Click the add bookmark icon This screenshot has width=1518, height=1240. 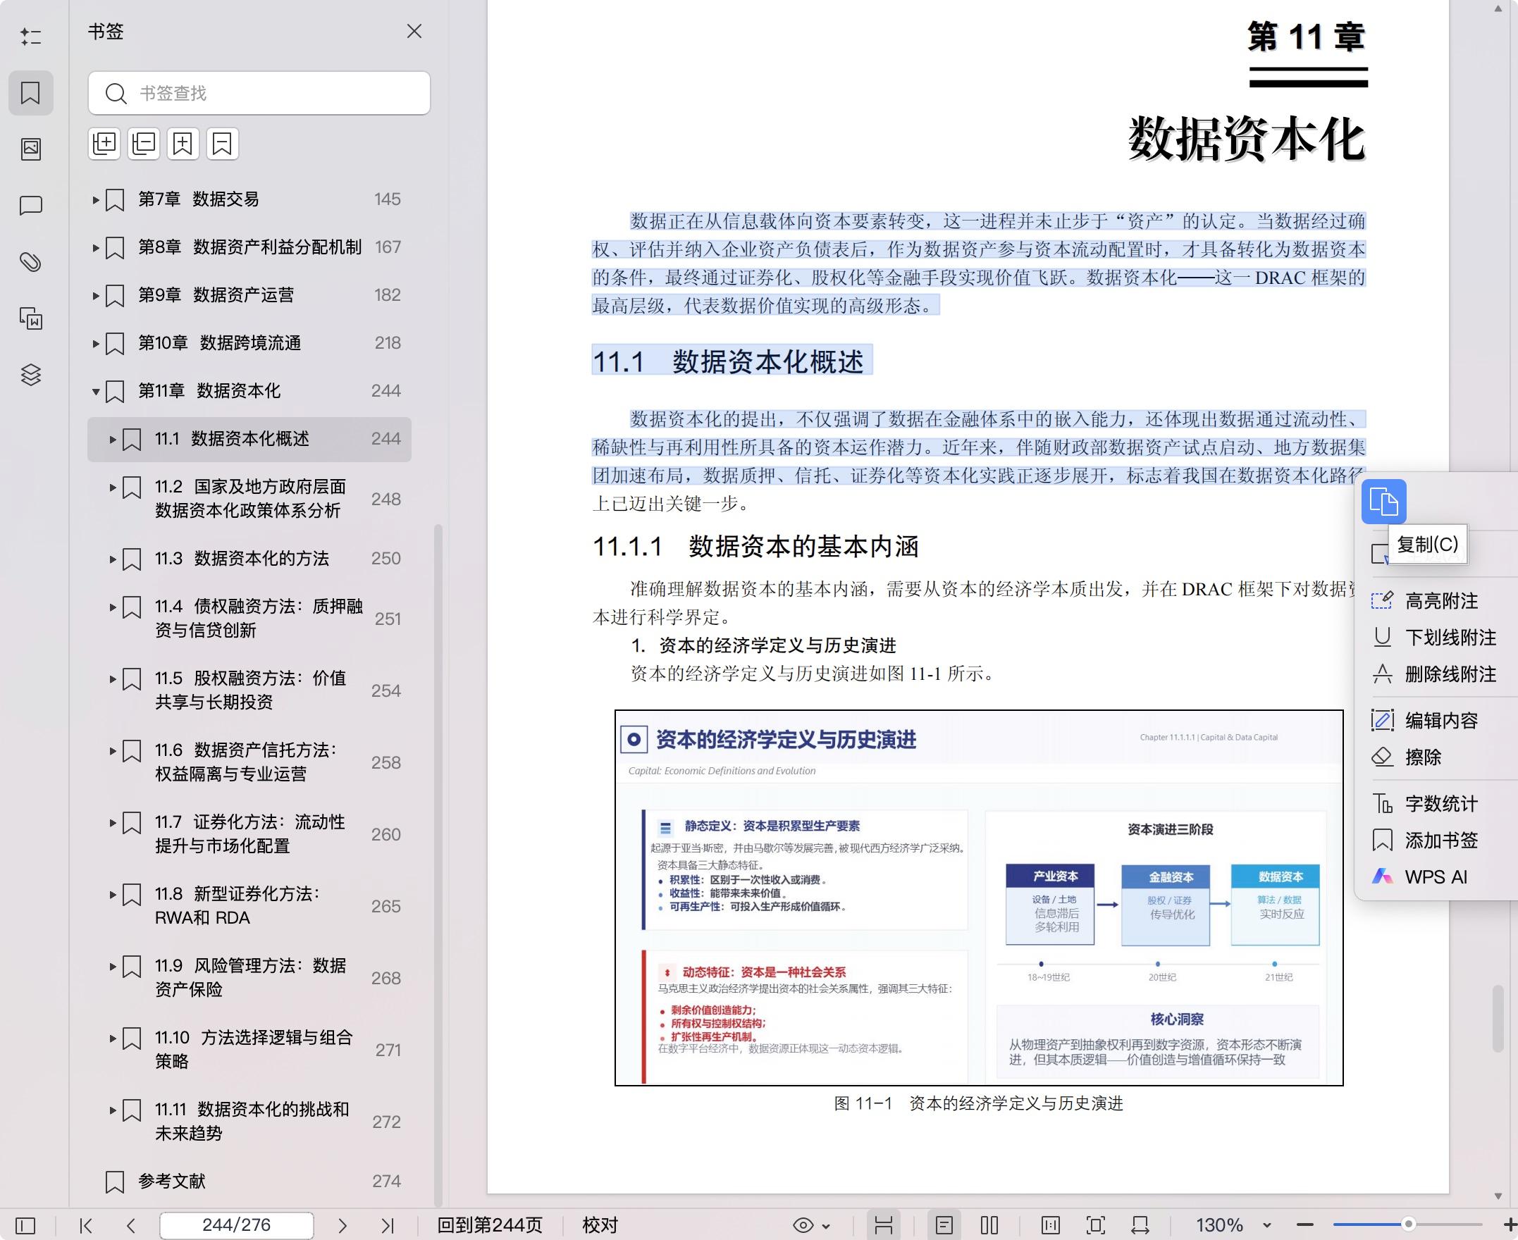[183, 144]
